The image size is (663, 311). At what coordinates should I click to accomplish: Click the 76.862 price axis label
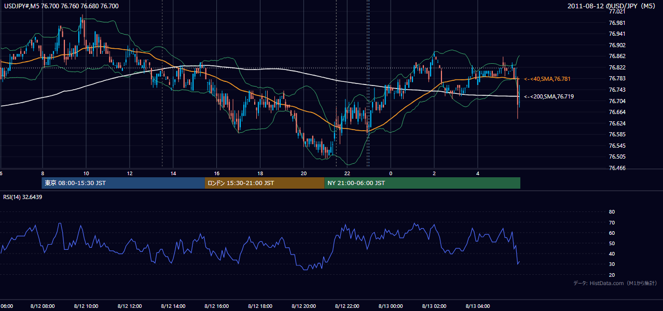(x=617, y=56)
